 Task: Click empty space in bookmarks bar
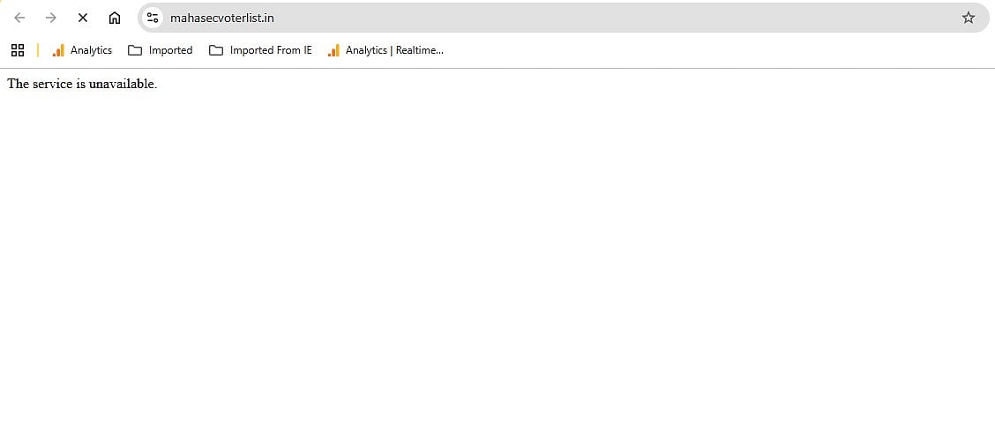(x=706, y=50)
